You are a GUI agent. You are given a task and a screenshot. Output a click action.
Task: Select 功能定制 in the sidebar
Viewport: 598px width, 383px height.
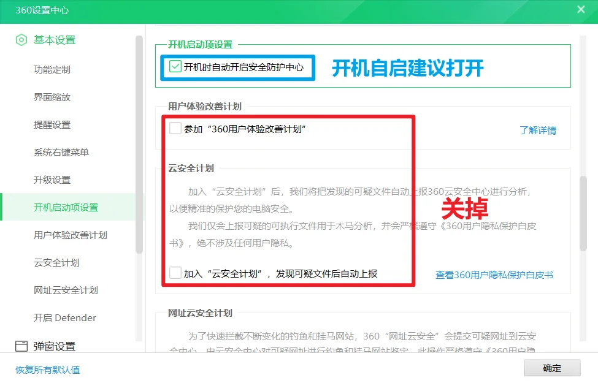(52, 70)
